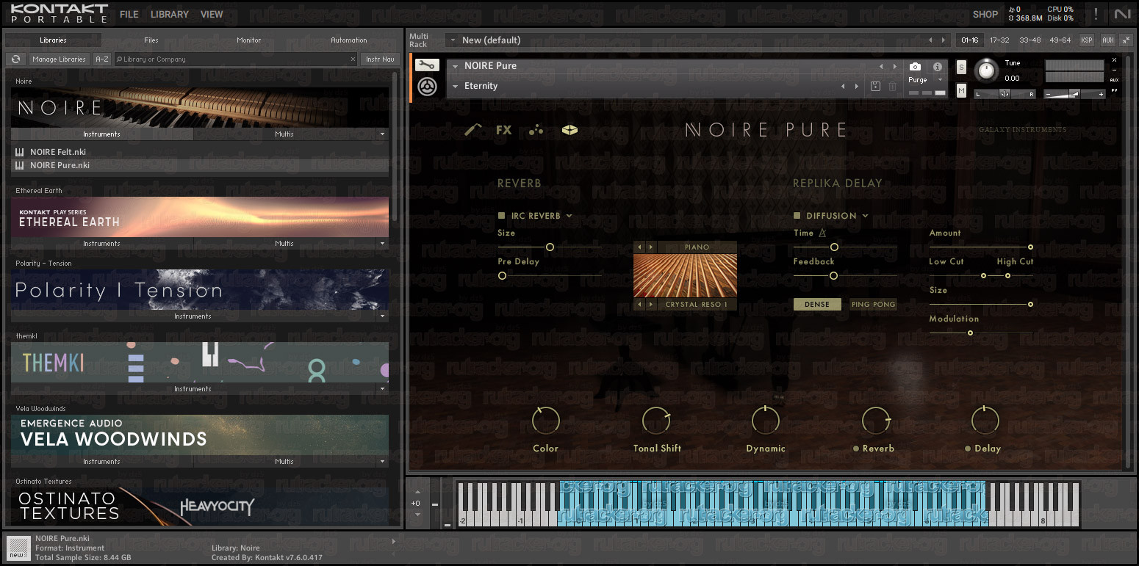Enable the PING PONG delay mode
Viewport: 1139px width, 566px height.
point(873,305)
